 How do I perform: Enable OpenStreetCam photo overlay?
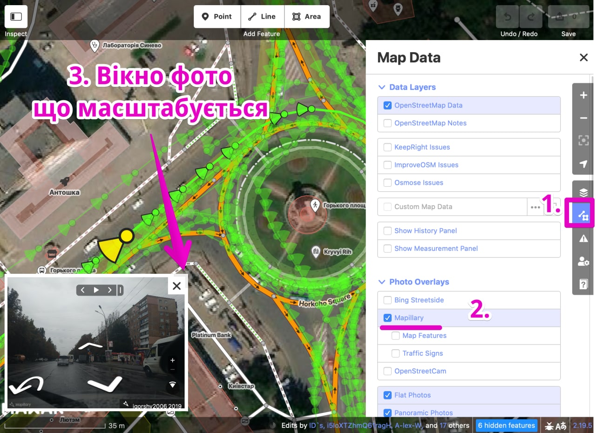tap(387, 371)
